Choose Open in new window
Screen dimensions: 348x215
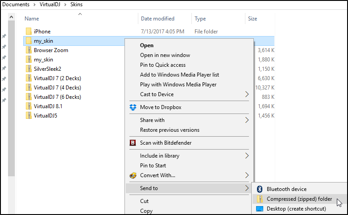(x=165, y=55)
